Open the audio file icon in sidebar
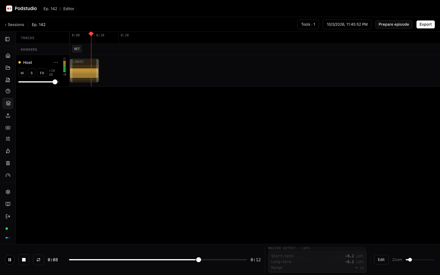440x275 pixels. [8, 80]
